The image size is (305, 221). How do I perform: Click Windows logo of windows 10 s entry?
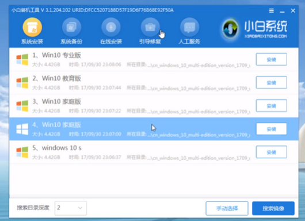tap(22, 152)
